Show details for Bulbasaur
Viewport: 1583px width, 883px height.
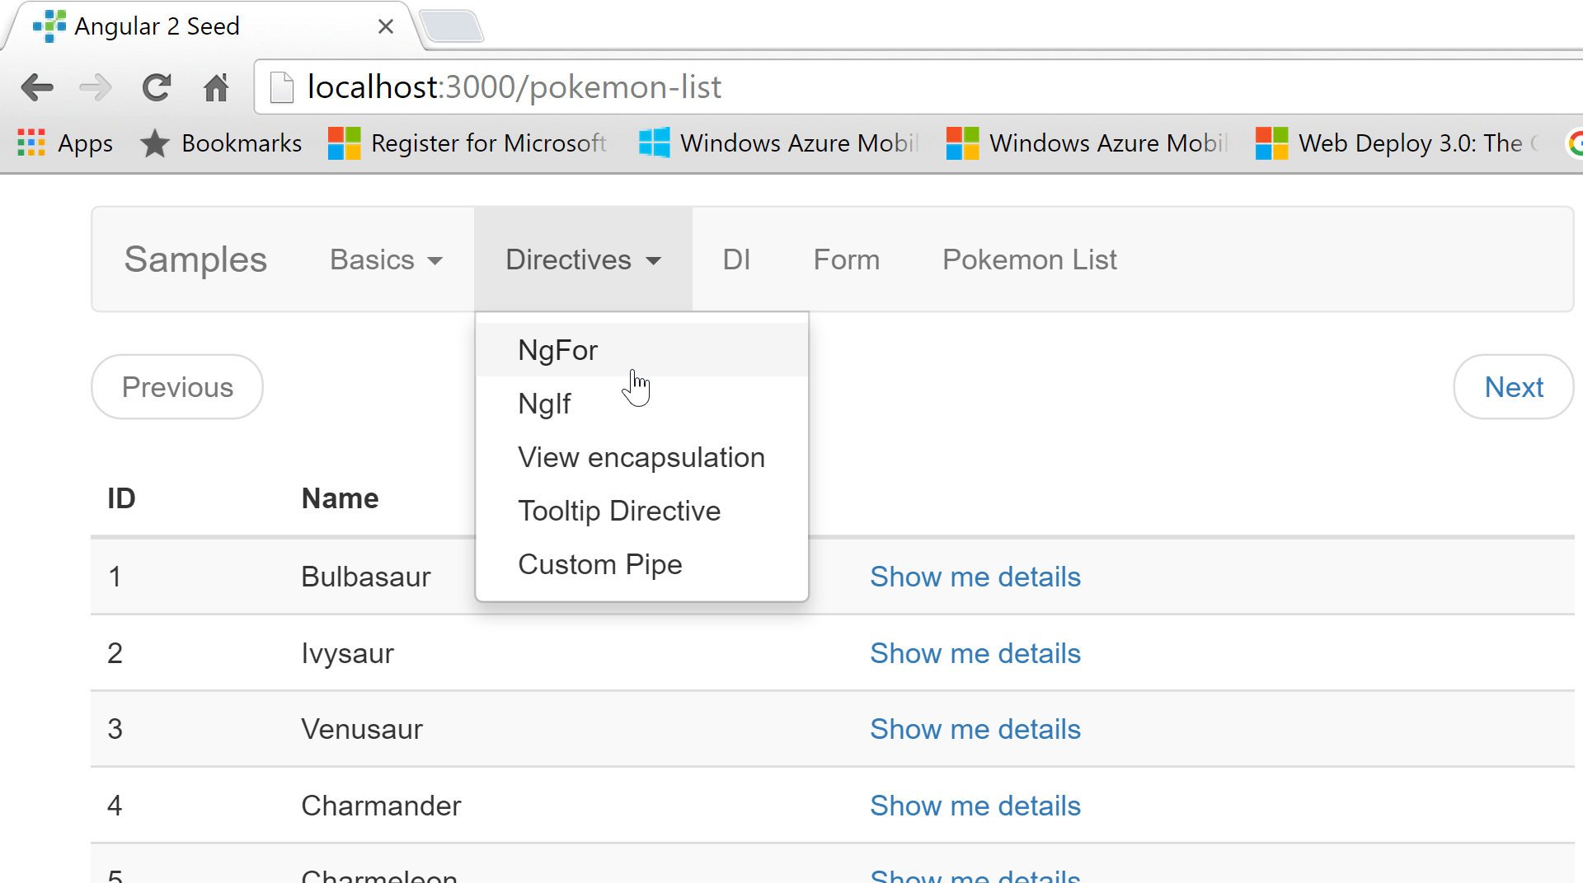pos(975,577)
